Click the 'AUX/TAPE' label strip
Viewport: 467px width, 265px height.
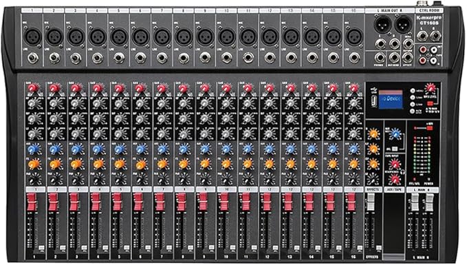(x=394, y=189)
